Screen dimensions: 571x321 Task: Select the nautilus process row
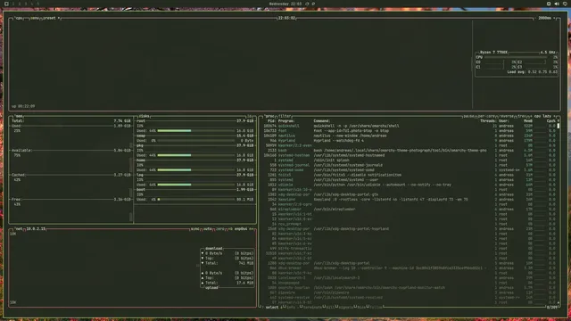409,136
